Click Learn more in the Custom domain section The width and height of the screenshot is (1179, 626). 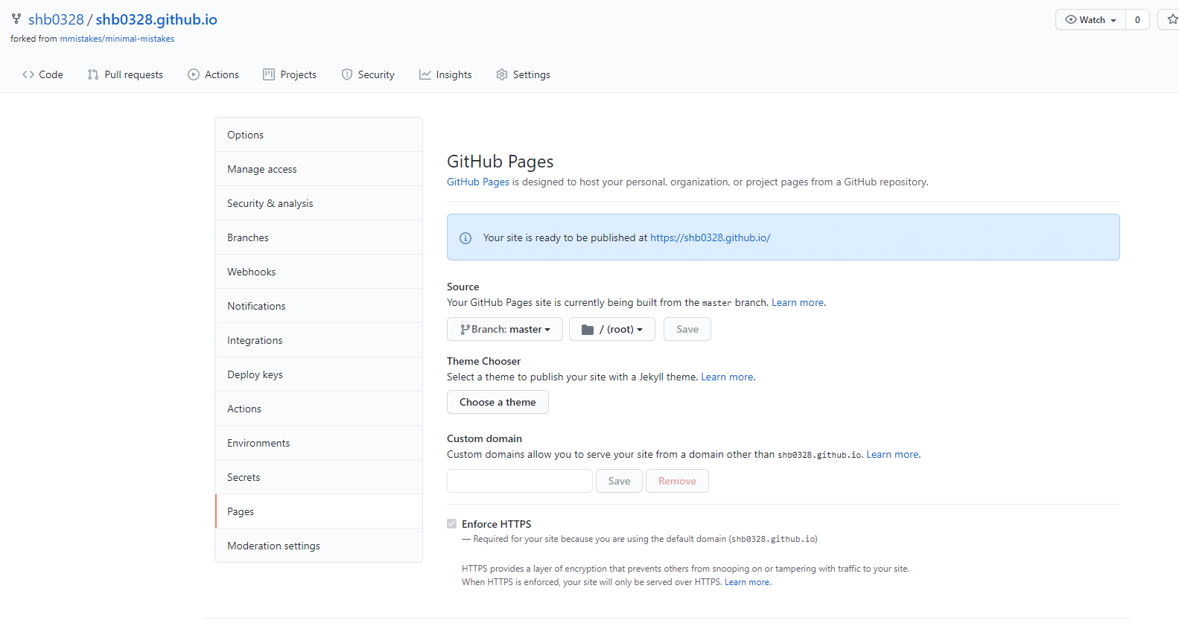point(892,454)
